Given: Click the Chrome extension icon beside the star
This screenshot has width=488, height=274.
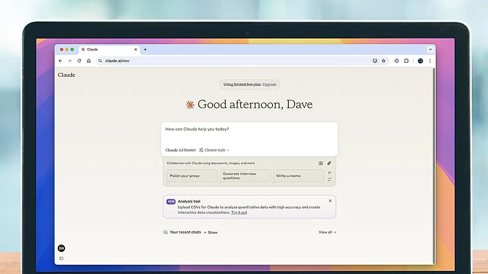Looking at the screenshot, I should pyautogui.click(x=397, y=61).
